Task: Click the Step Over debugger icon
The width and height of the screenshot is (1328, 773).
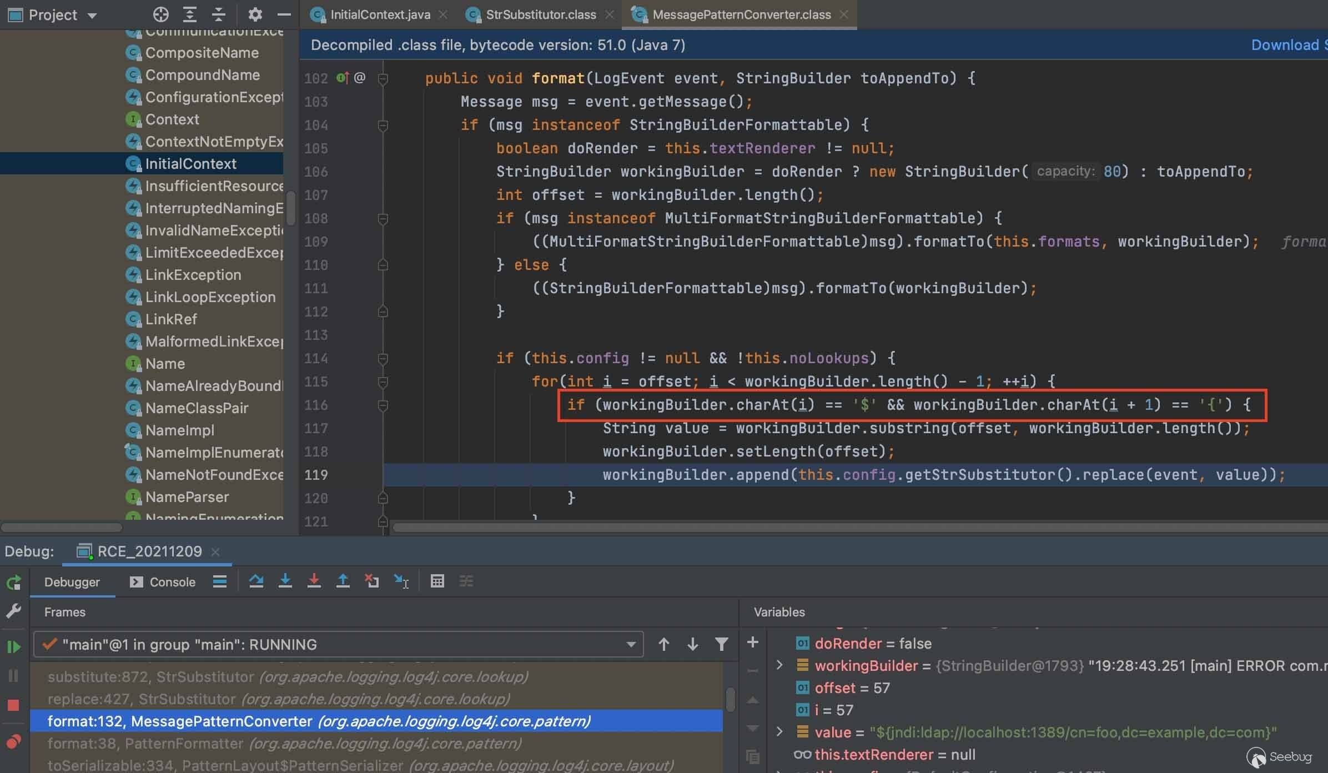Action: coord(256,581)
